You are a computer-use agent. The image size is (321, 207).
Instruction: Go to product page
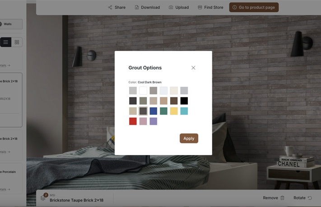[254, 7]
